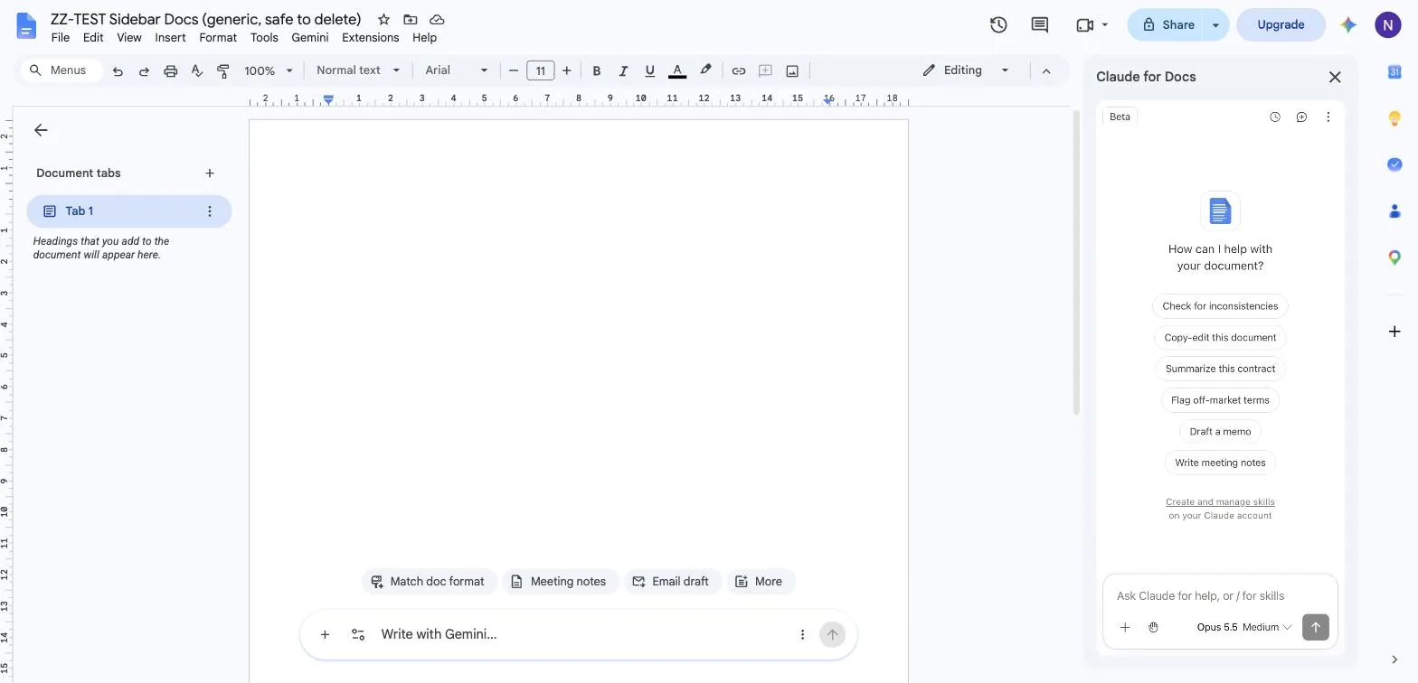Open the Editing mode dropdown

tap(965, 70)
